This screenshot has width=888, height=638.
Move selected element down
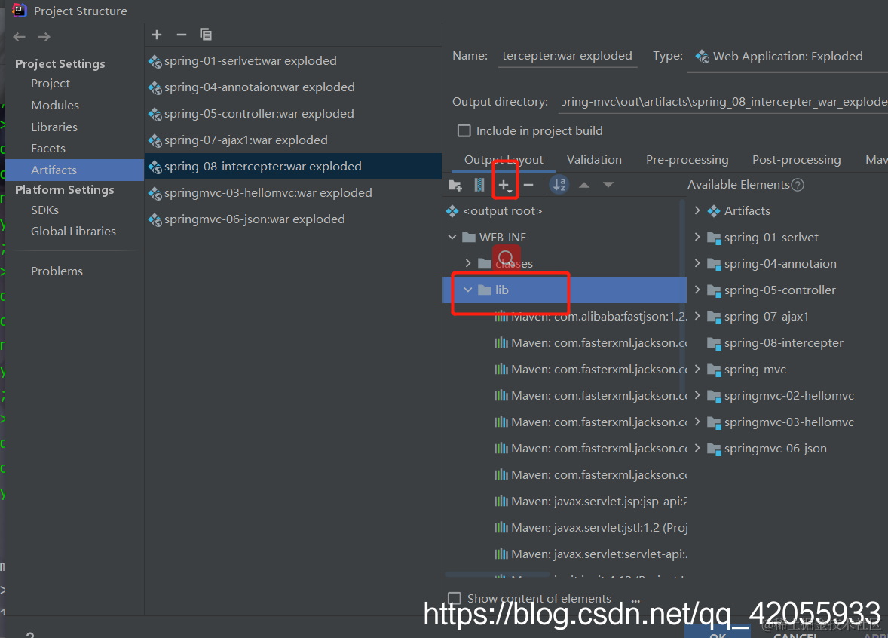coord(608,185)
